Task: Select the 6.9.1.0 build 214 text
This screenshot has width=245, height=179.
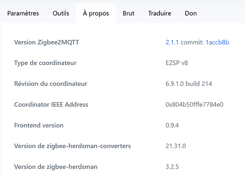Action: tap(189, 84)
